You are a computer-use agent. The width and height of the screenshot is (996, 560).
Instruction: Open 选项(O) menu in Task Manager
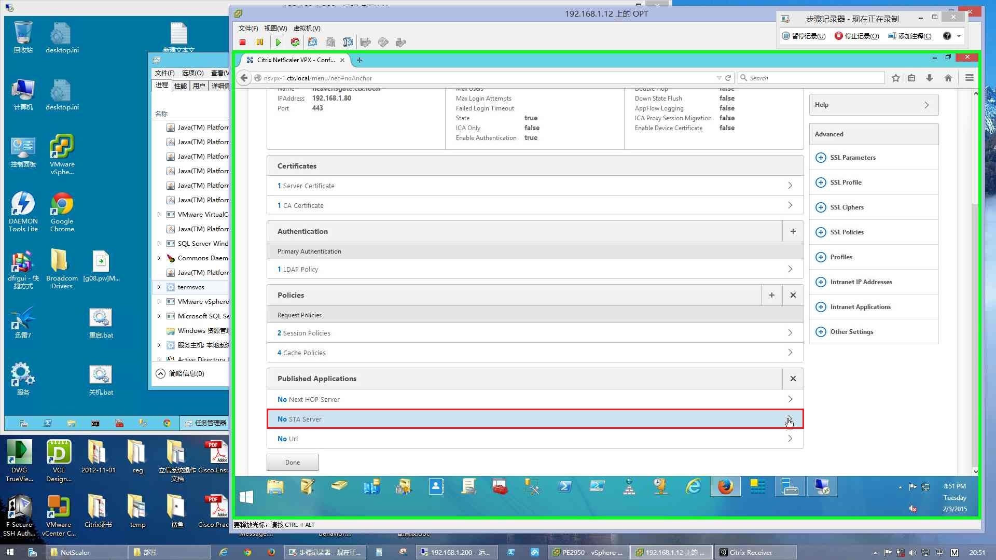point(192,73)
